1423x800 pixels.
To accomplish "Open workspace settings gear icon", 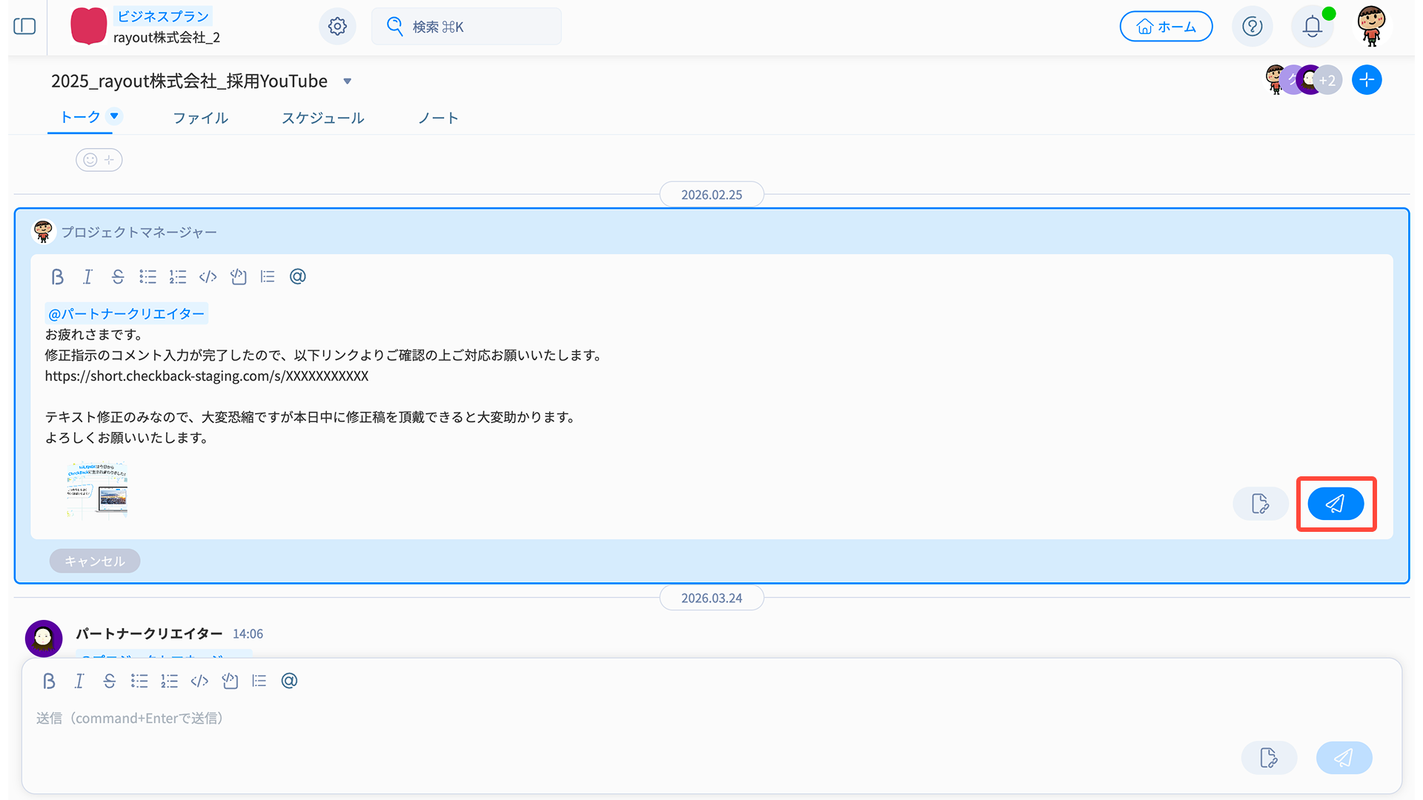I will point(337,27).
